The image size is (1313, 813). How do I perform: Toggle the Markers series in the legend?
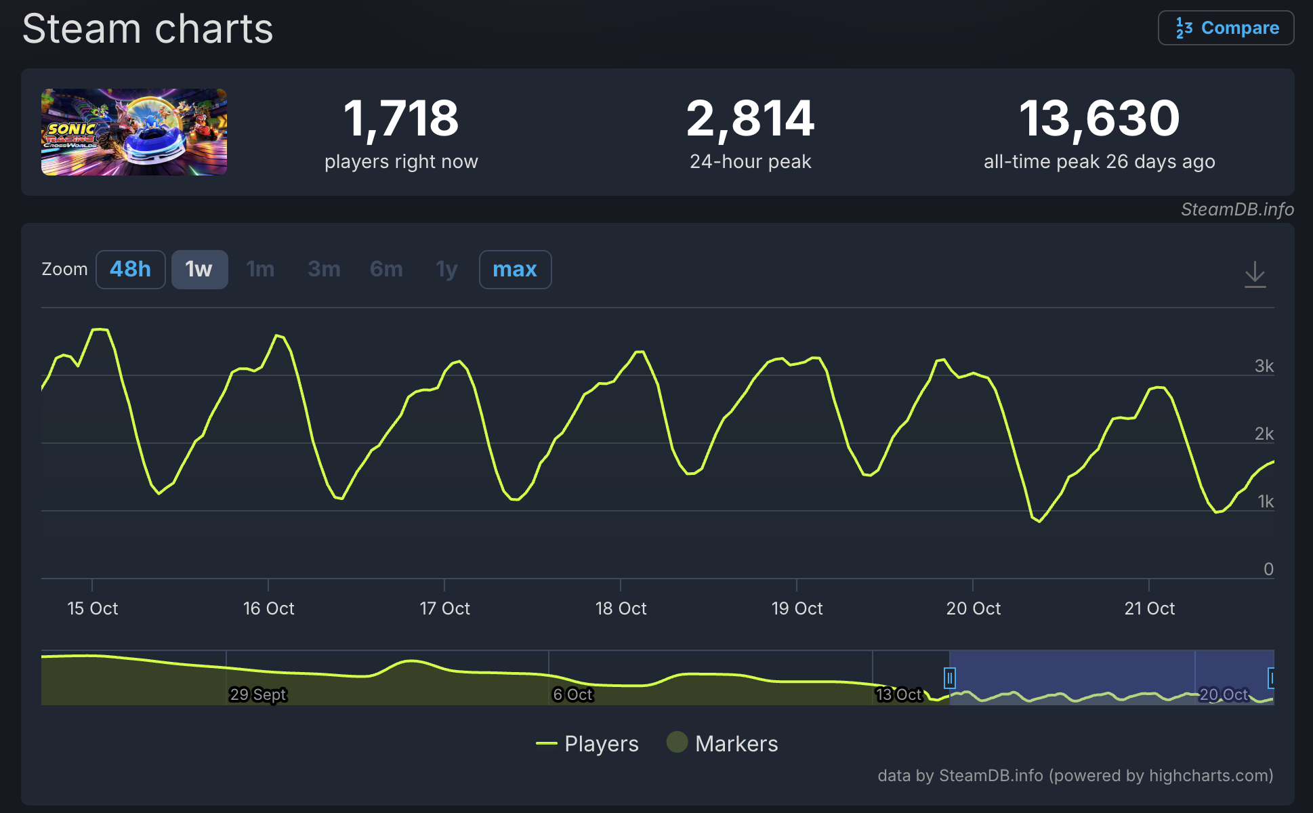(736, 744)
